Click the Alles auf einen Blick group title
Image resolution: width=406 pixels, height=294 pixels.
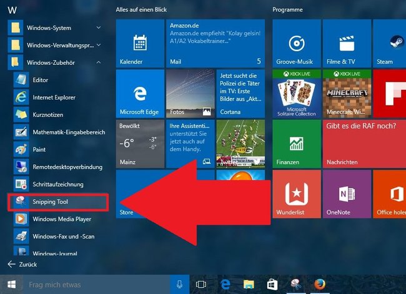pyautogui.click(x=141, y=10)
